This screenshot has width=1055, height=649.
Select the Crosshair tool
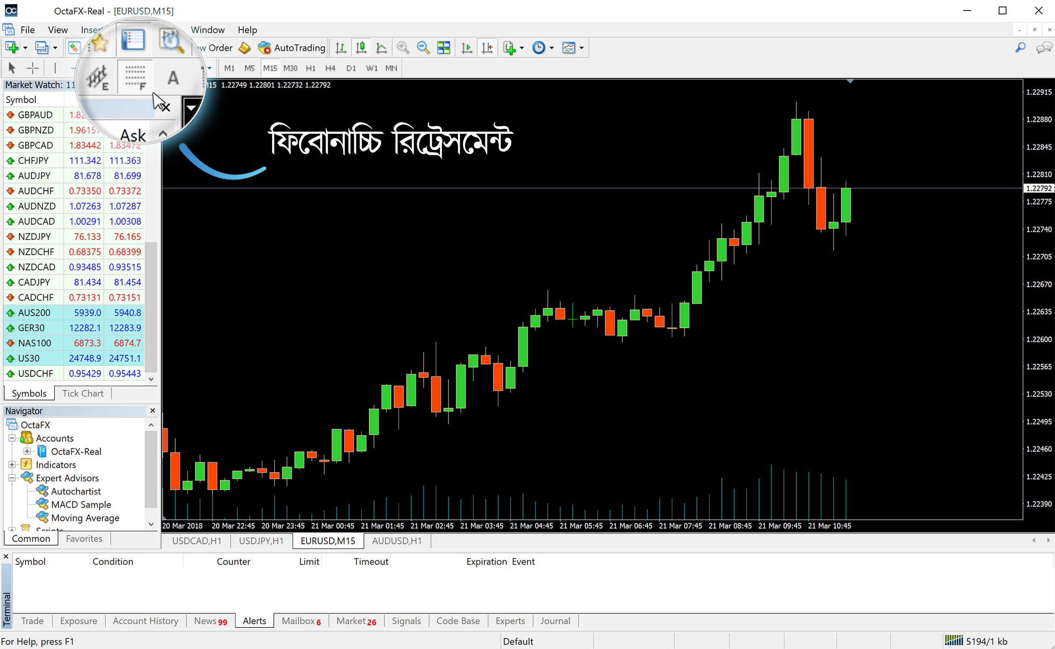pos(32,68)
